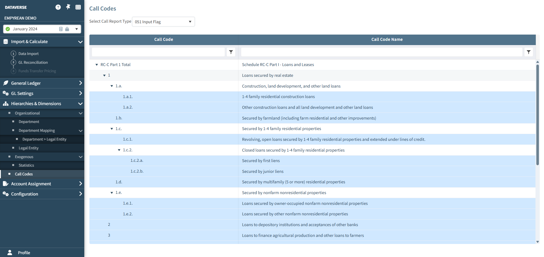Click the pin sidebar icon

[x=68, y=7]
